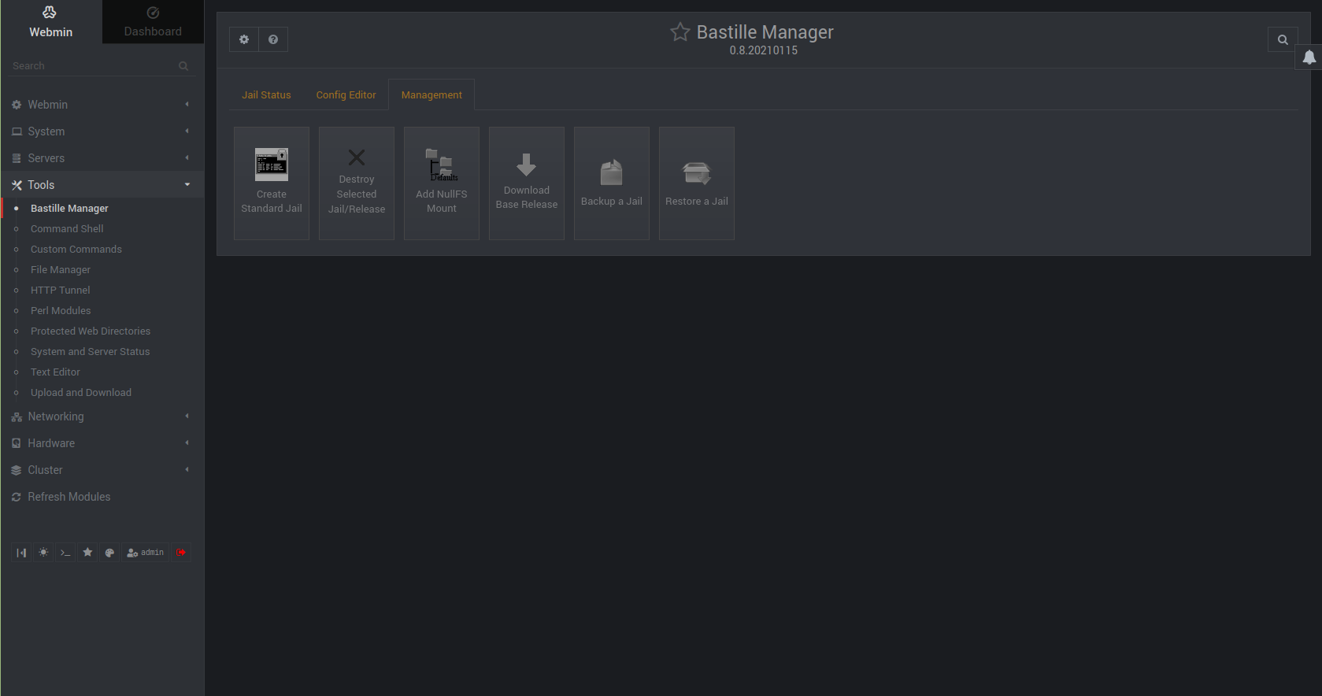Click version text 0.8.20210115
This screenshot has width=1322, height=696.
(x=763, y=50)
